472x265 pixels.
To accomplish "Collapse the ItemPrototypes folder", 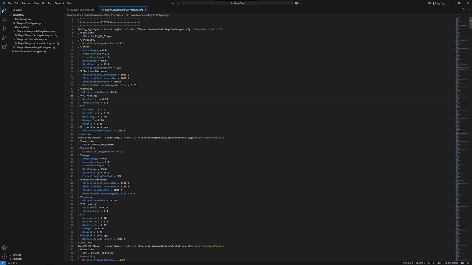I will coord(23,19).
